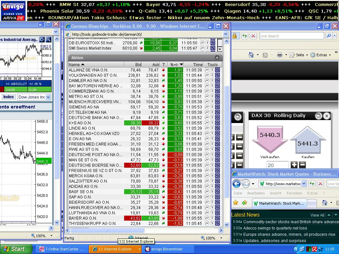Click the padlock security icon

[235, 36]
